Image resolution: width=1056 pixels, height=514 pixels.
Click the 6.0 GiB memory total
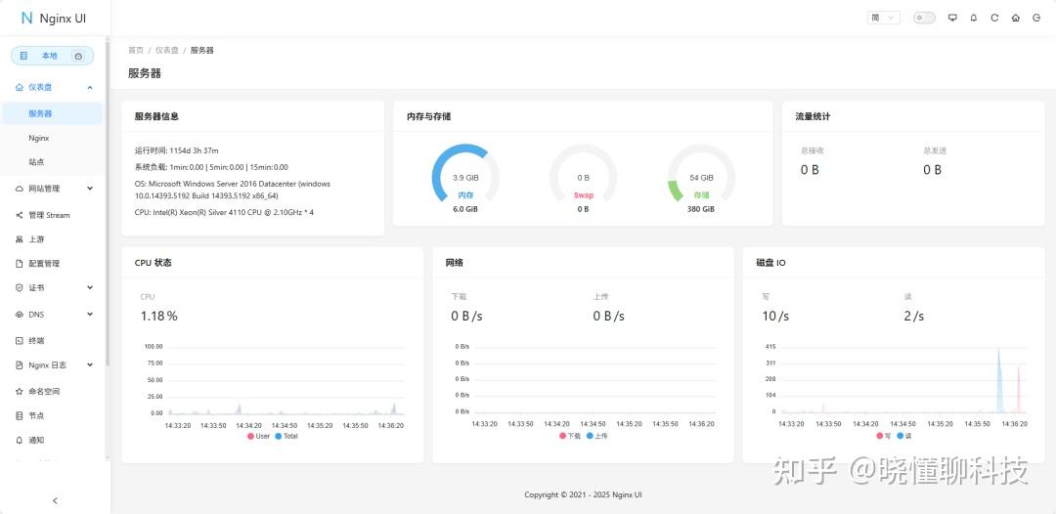pos(466,209)
